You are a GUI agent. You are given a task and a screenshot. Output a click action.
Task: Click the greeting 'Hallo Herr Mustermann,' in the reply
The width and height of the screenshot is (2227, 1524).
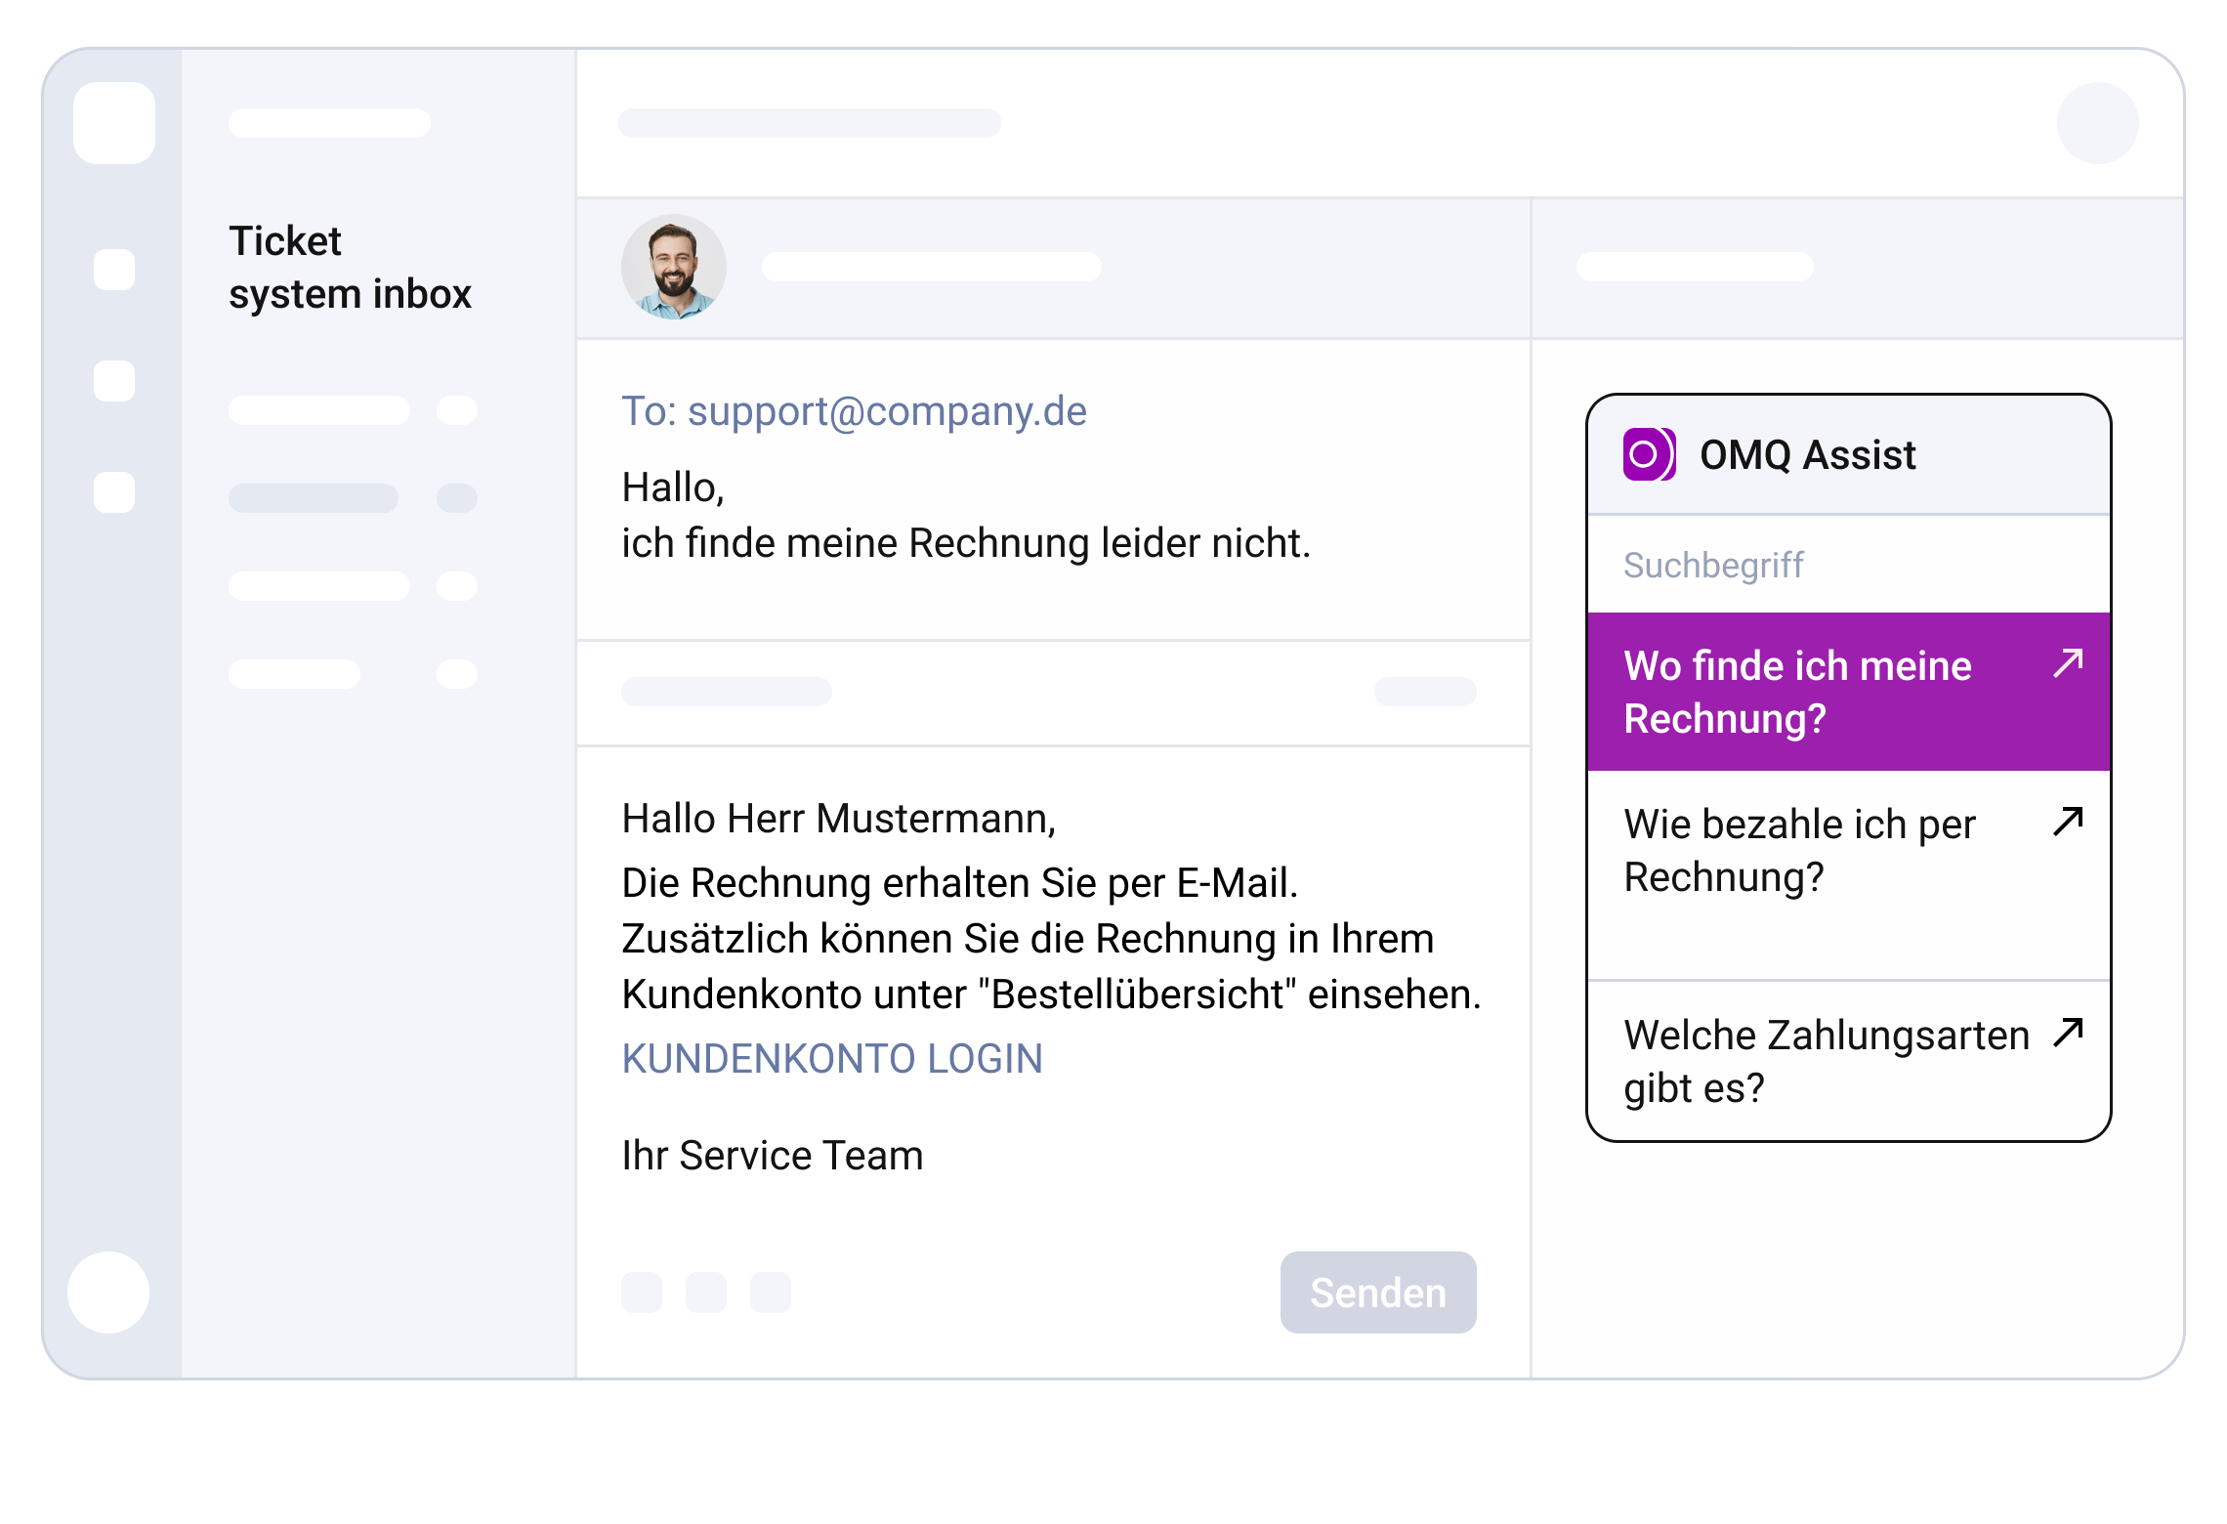839,819
